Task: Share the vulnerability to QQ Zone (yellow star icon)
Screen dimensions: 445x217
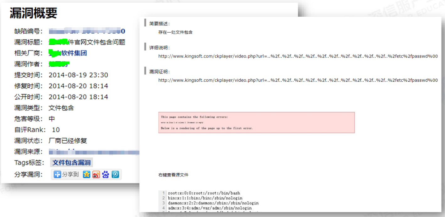Action: click(x=86, y=174)
